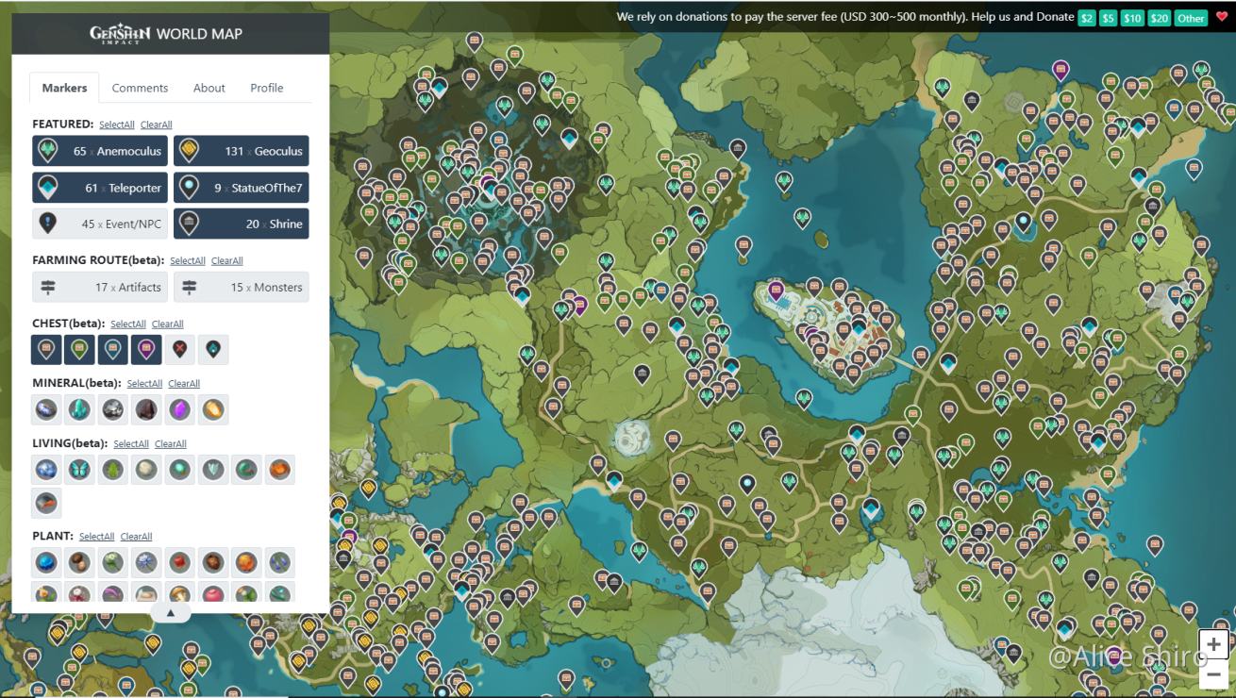Image resolution: width=1236 pixels, height=698 pixels.
Task: Click SelectAll next to CHEST(beta)
Action: (128, 324)
